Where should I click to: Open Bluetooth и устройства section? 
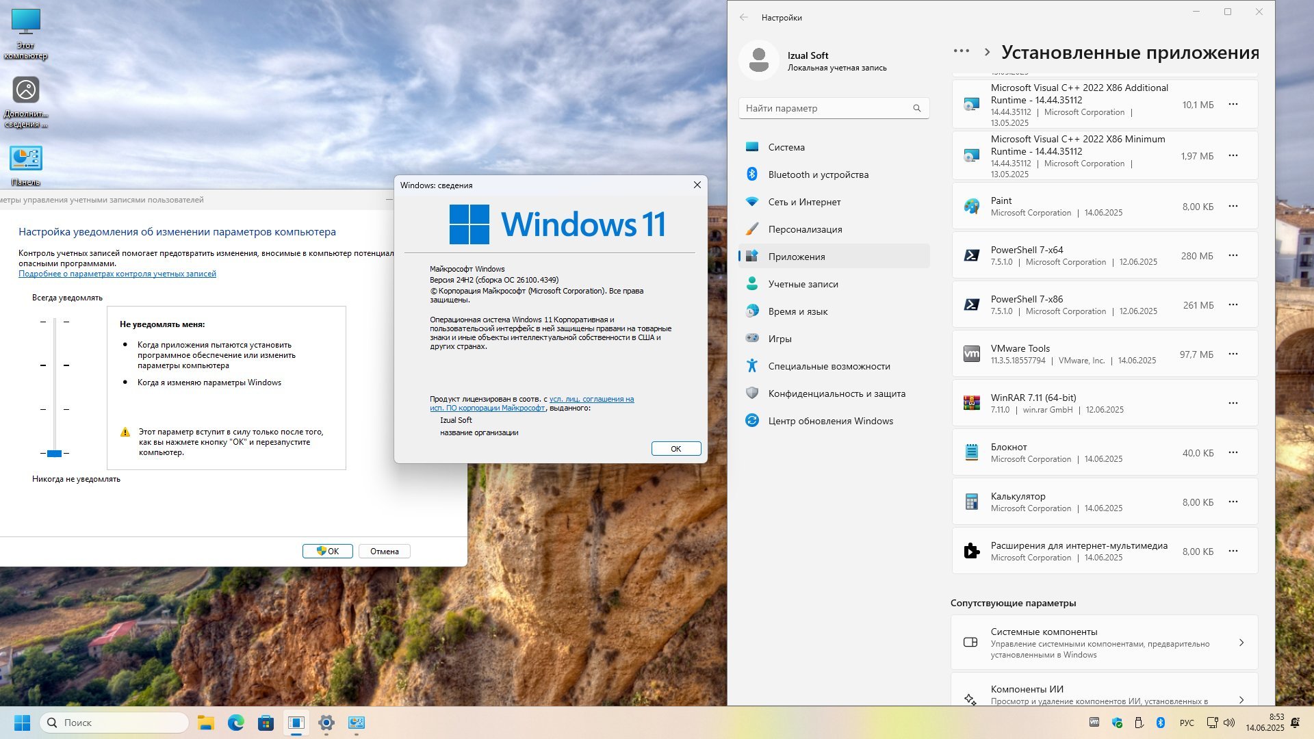click(834, 174)
